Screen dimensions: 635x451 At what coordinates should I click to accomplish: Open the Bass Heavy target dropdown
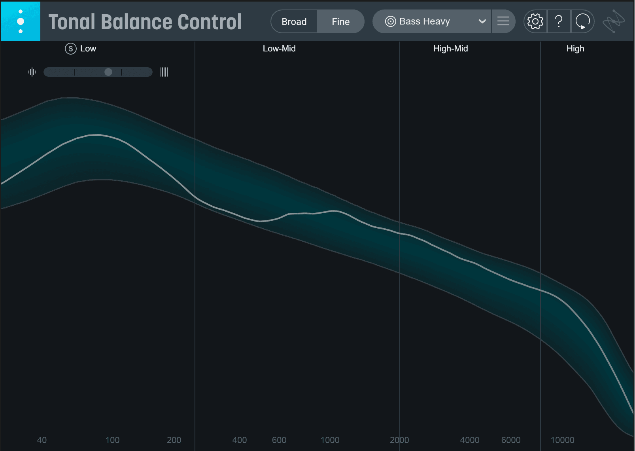[x=432, y=21]
